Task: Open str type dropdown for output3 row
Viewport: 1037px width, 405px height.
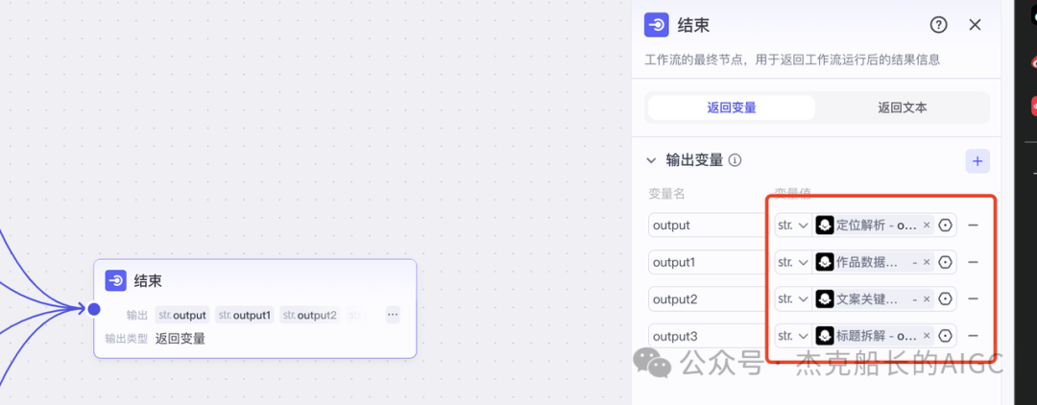Action: (793, 336)
